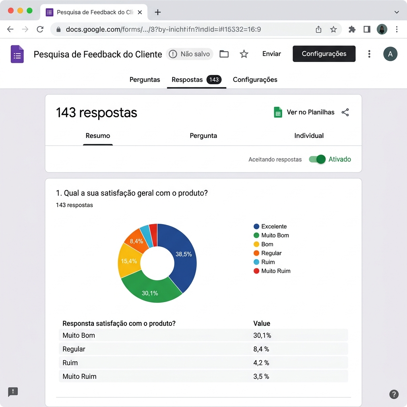
Task: Switch to the Perguntas tab
Action: (x=145, y=79)
